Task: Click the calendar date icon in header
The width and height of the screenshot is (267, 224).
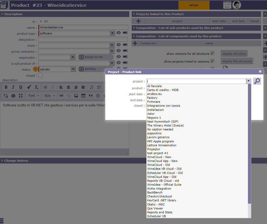Action: coord(227,5)
